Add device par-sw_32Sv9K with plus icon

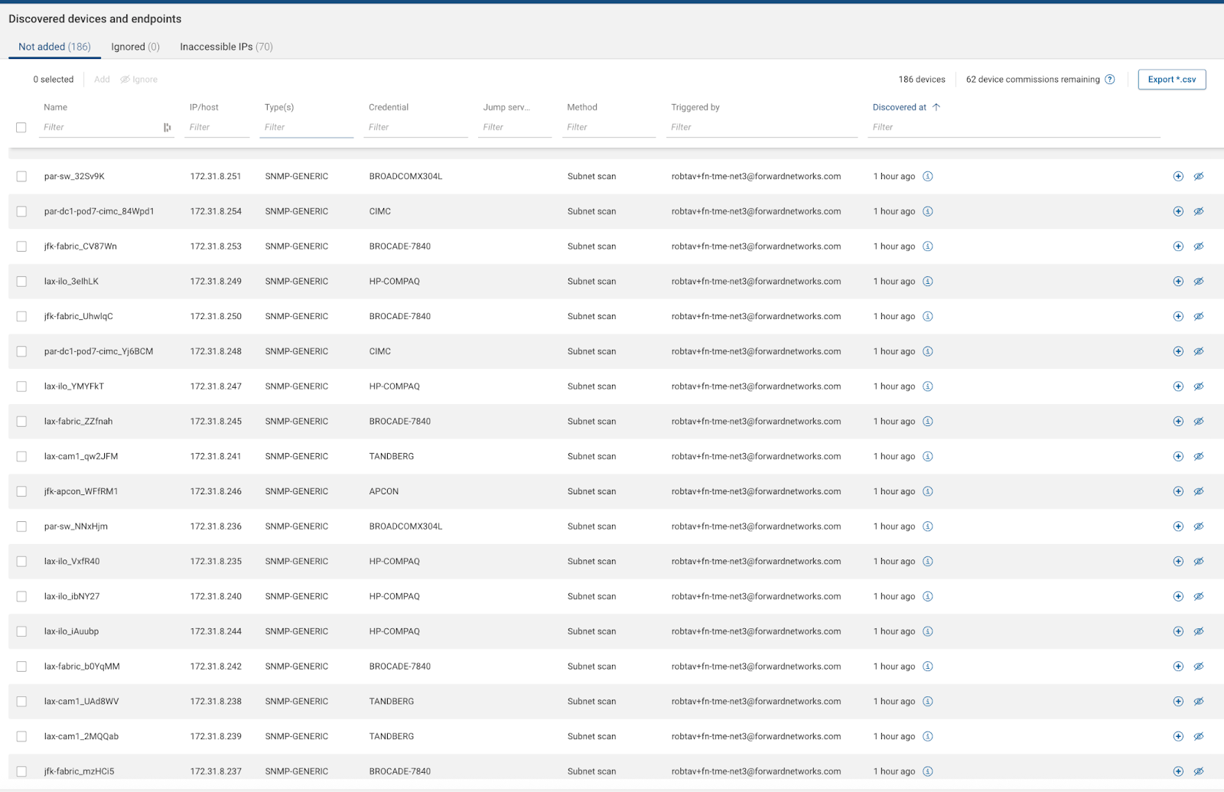click(1178, 176)
